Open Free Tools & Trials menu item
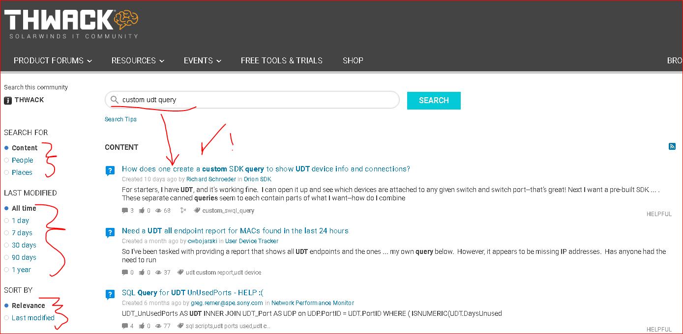The height and width of the screenshot is (334, 683). (281, 60)
